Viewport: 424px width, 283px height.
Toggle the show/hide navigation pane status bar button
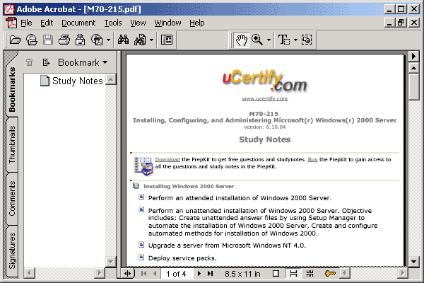point(128,274)
